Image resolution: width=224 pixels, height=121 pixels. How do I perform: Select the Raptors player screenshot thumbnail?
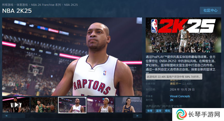click(x=72, y=105)
